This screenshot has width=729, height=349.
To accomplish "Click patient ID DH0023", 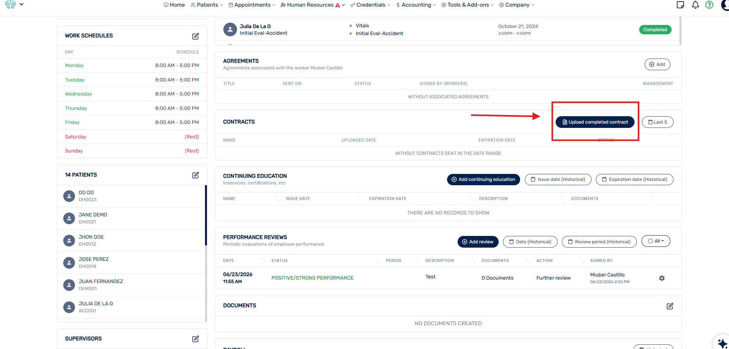I will click(x=88, y=200).
